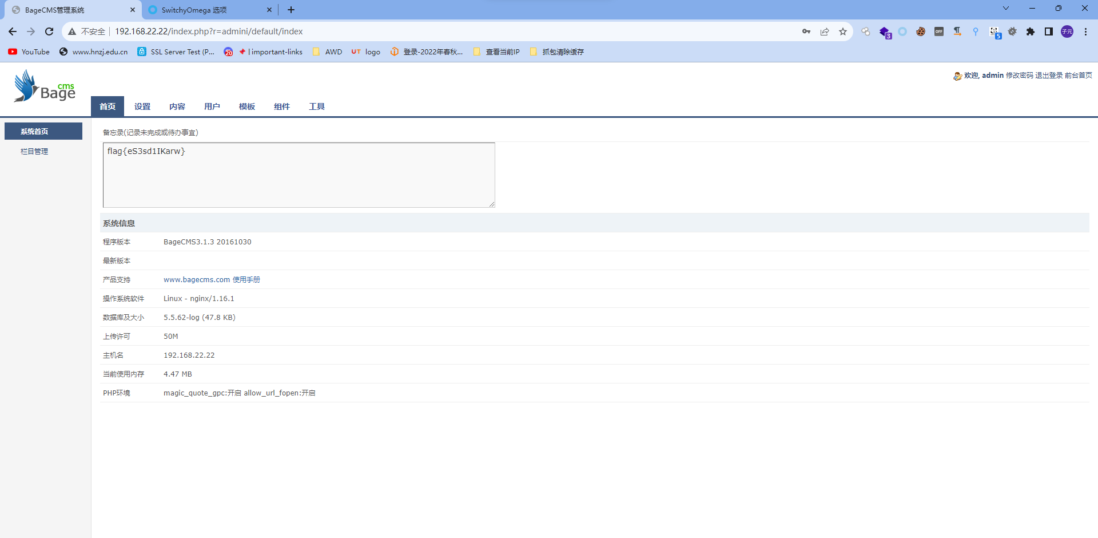1098x538 pixels.
Task: Click the OFF extension icon
Action: point(939,31)
